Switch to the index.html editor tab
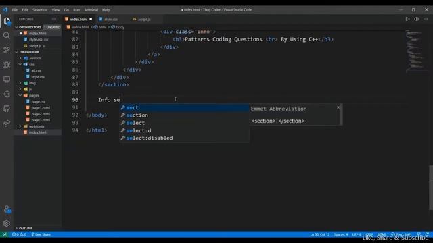433x243 pixels. [78, 19]
